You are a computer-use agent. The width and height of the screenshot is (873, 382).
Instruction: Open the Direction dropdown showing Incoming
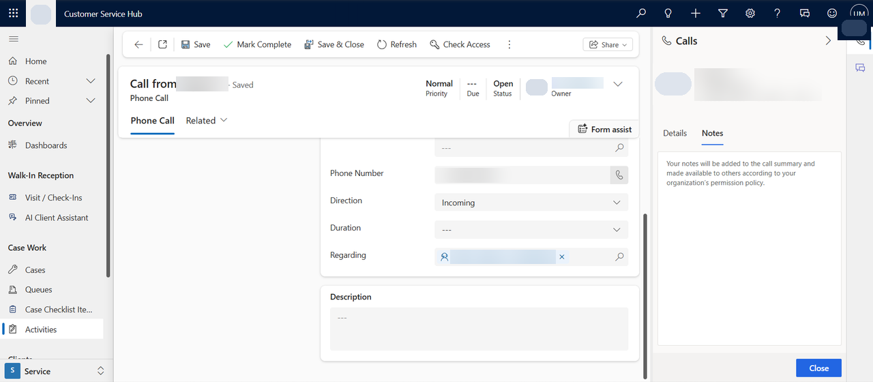[x=531, y=203]
